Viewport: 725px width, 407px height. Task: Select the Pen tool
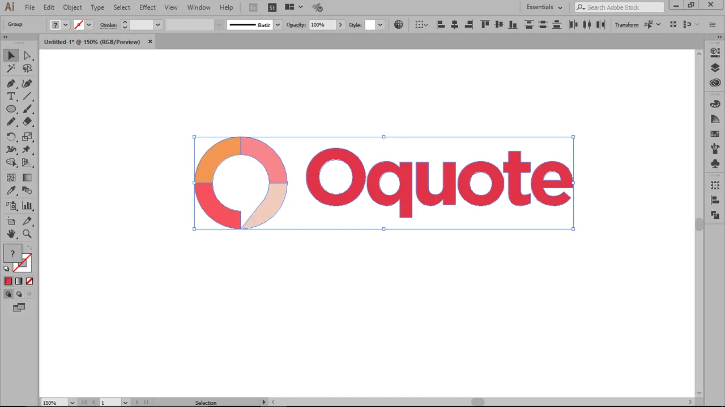point(11,83)
